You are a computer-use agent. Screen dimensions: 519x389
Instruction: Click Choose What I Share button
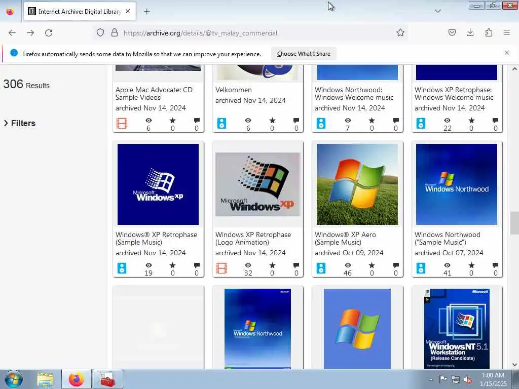click(x=304, y=54)
